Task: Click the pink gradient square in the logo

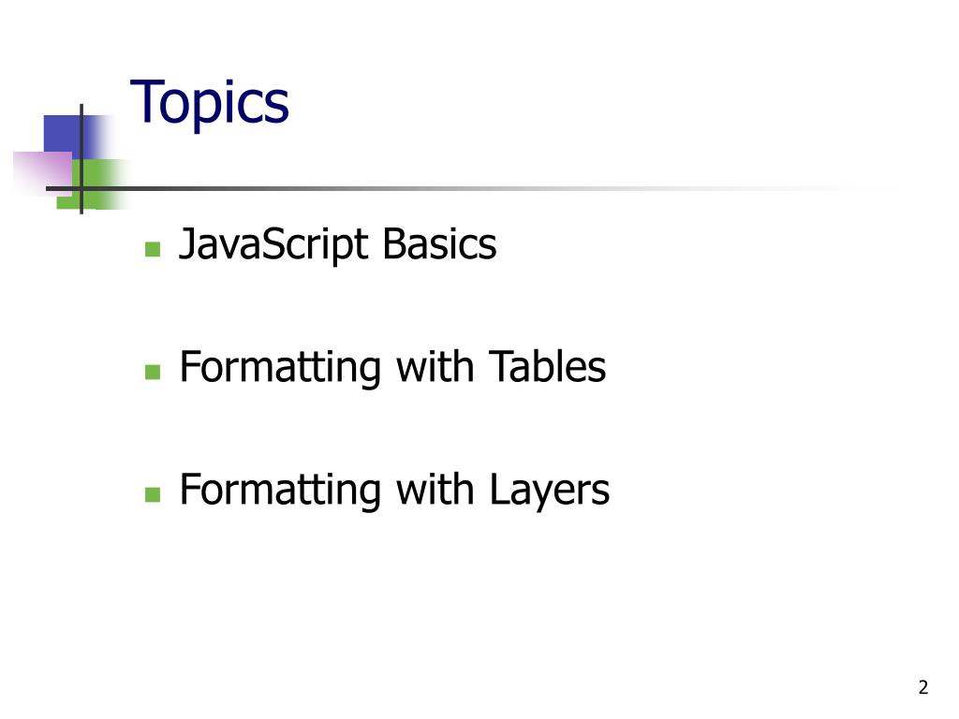Action: click(43, 173)
